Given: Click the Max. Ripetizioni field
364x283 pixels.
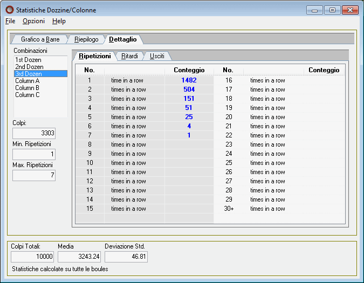Looking at the screenshot, I should [34, 175].
